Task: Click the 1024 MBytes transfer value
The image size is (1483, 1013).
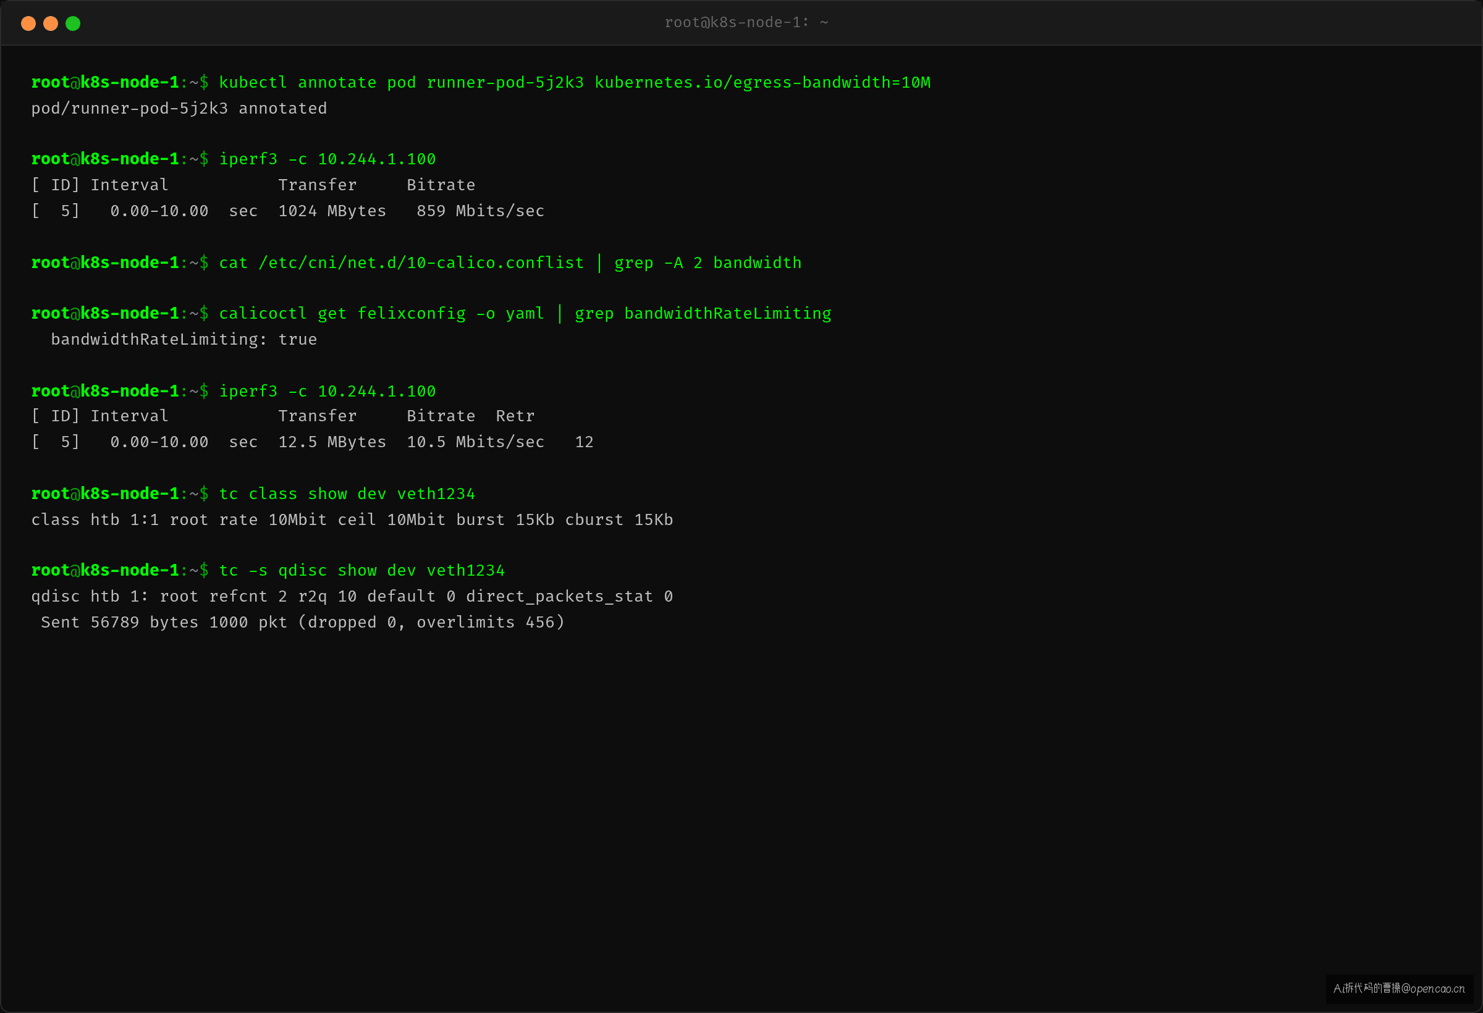Action: click(332, 211)
